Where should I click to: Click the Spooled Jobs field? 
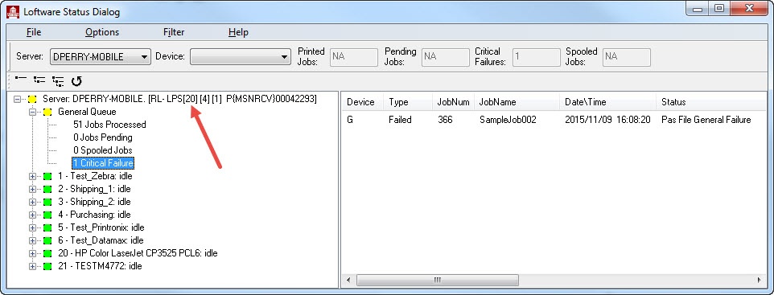click(627, 57)
